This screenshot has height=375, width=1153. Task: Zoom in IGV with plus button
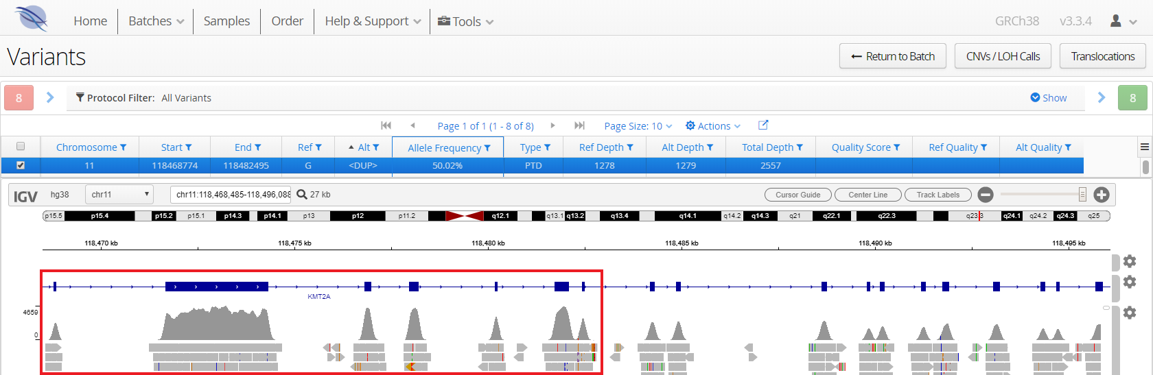(x=1102, y=195)
